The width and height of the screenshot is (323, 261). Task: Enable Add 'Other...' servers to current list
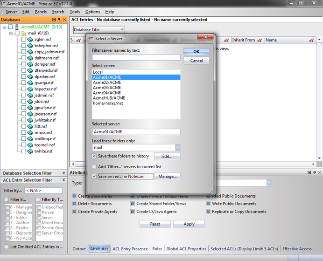94,166
